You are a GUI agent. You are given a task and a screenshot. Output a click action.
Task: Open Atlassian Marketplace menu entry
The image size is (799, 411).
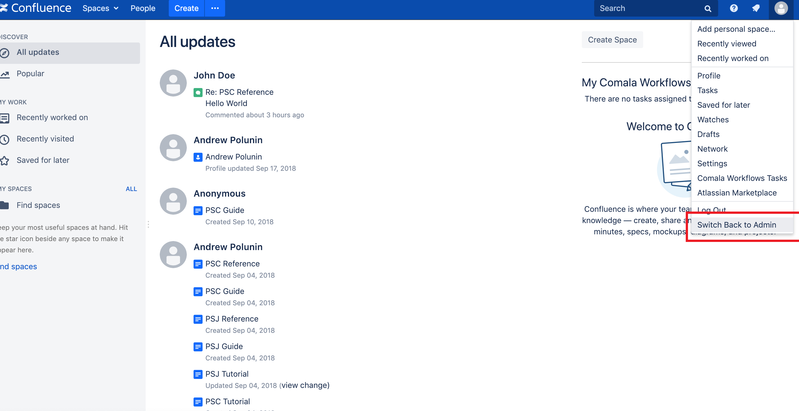coord(737,193)
